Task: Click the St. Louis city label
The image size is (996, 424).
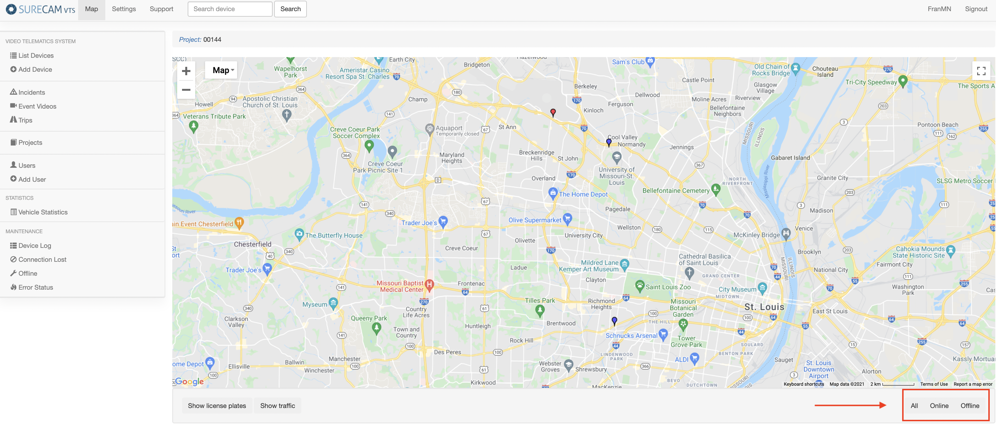Action: tap(764, 307)
